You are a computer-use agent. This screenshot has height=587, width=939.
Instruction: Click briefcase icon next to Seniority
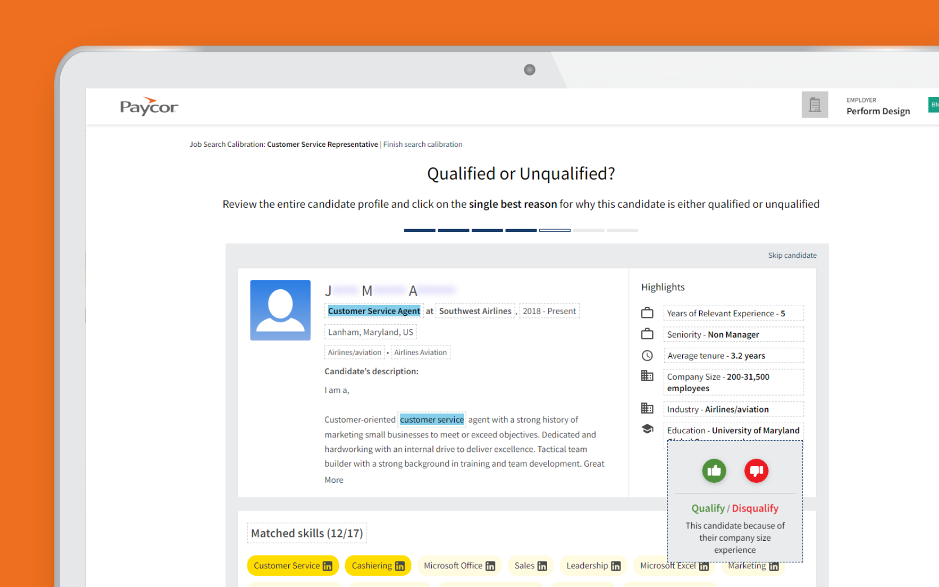click(647, 334)
